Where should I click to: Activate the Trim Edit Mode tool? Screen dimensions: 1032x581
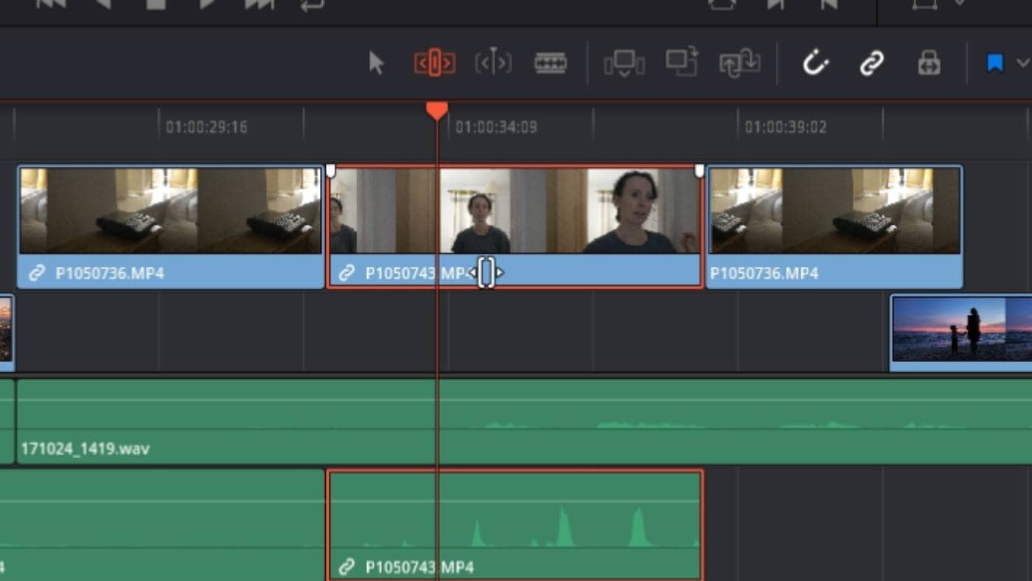(x=434, y=63)
